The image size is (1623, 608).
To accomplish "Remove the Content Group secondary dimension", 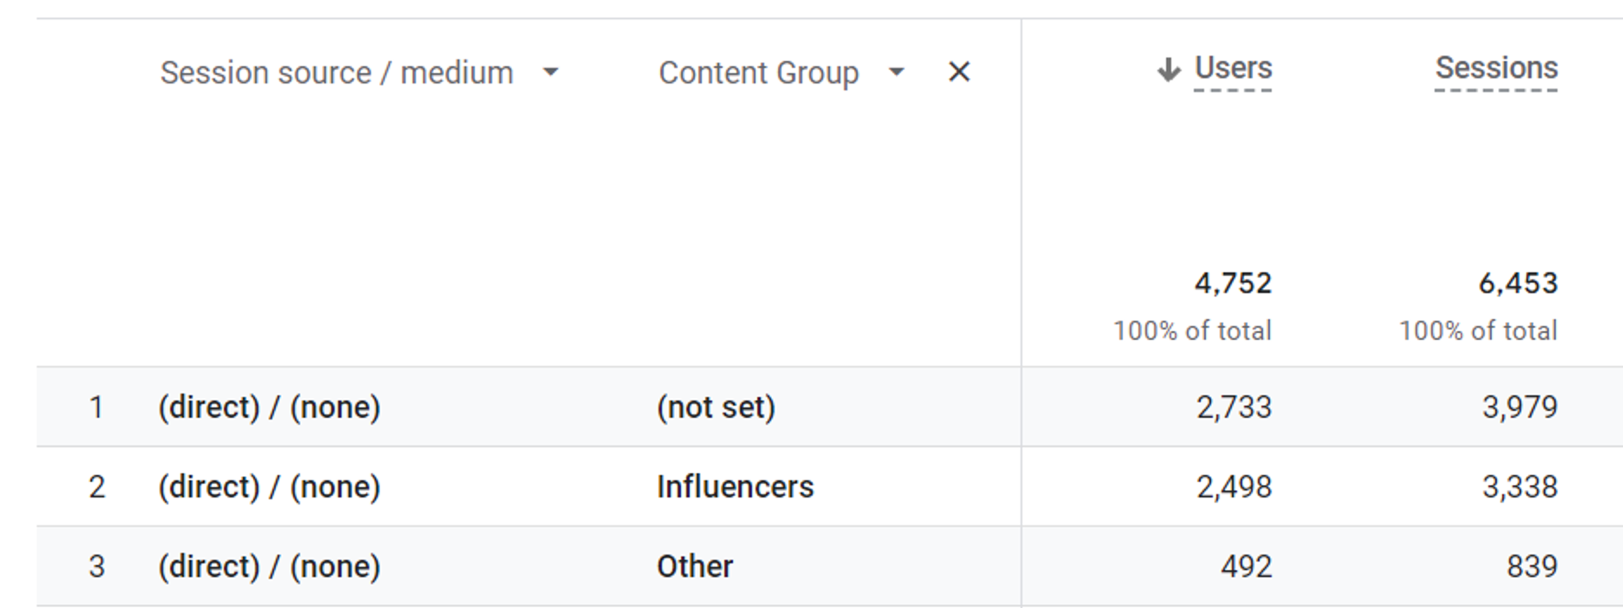I will 959,72.
